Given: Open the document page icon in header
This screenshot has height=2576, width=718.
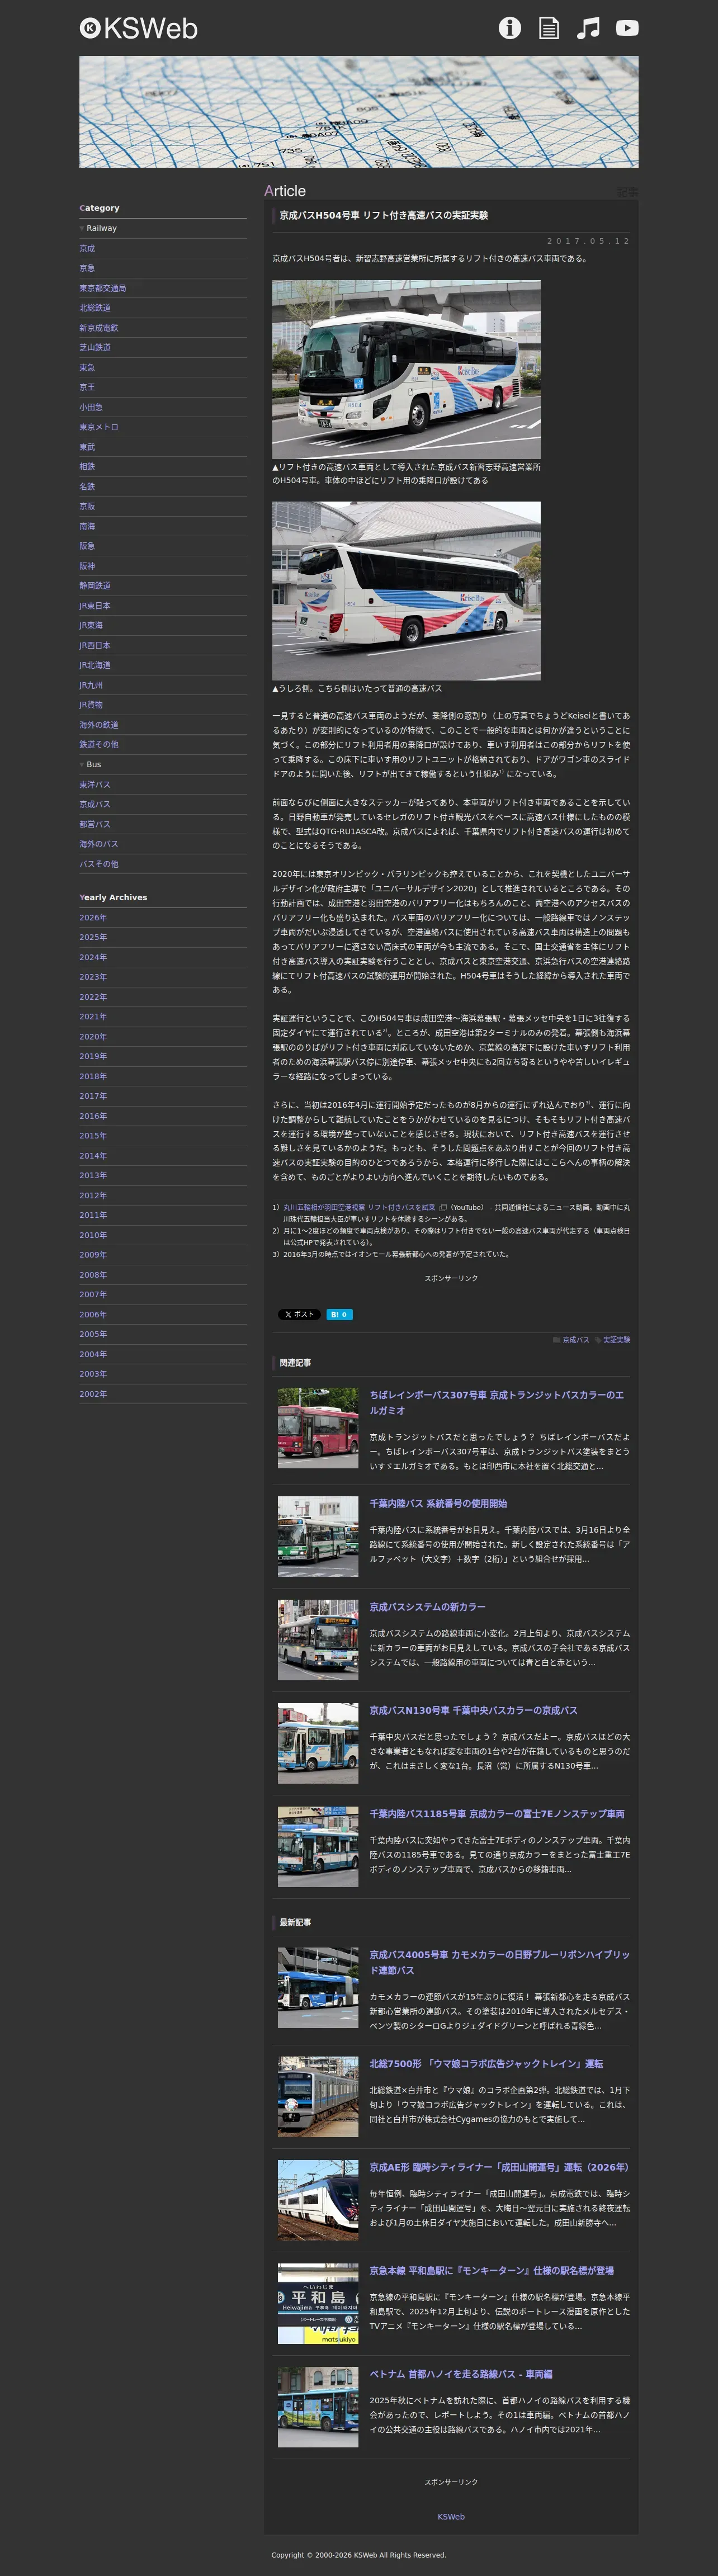Looking at the screenshot, I should click(x=549, y=28).
